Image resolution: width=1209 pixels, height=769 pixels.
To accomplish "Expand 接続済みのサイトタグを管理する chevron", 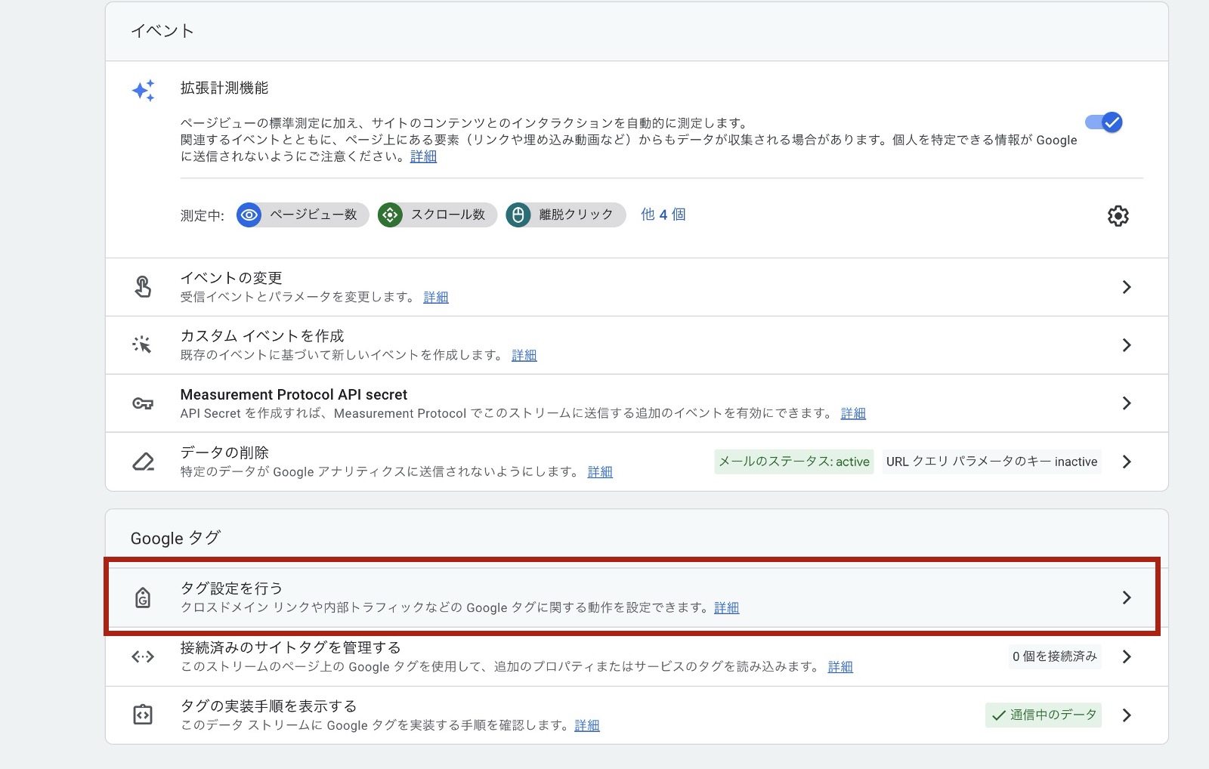I will (x=1127, y=656).
